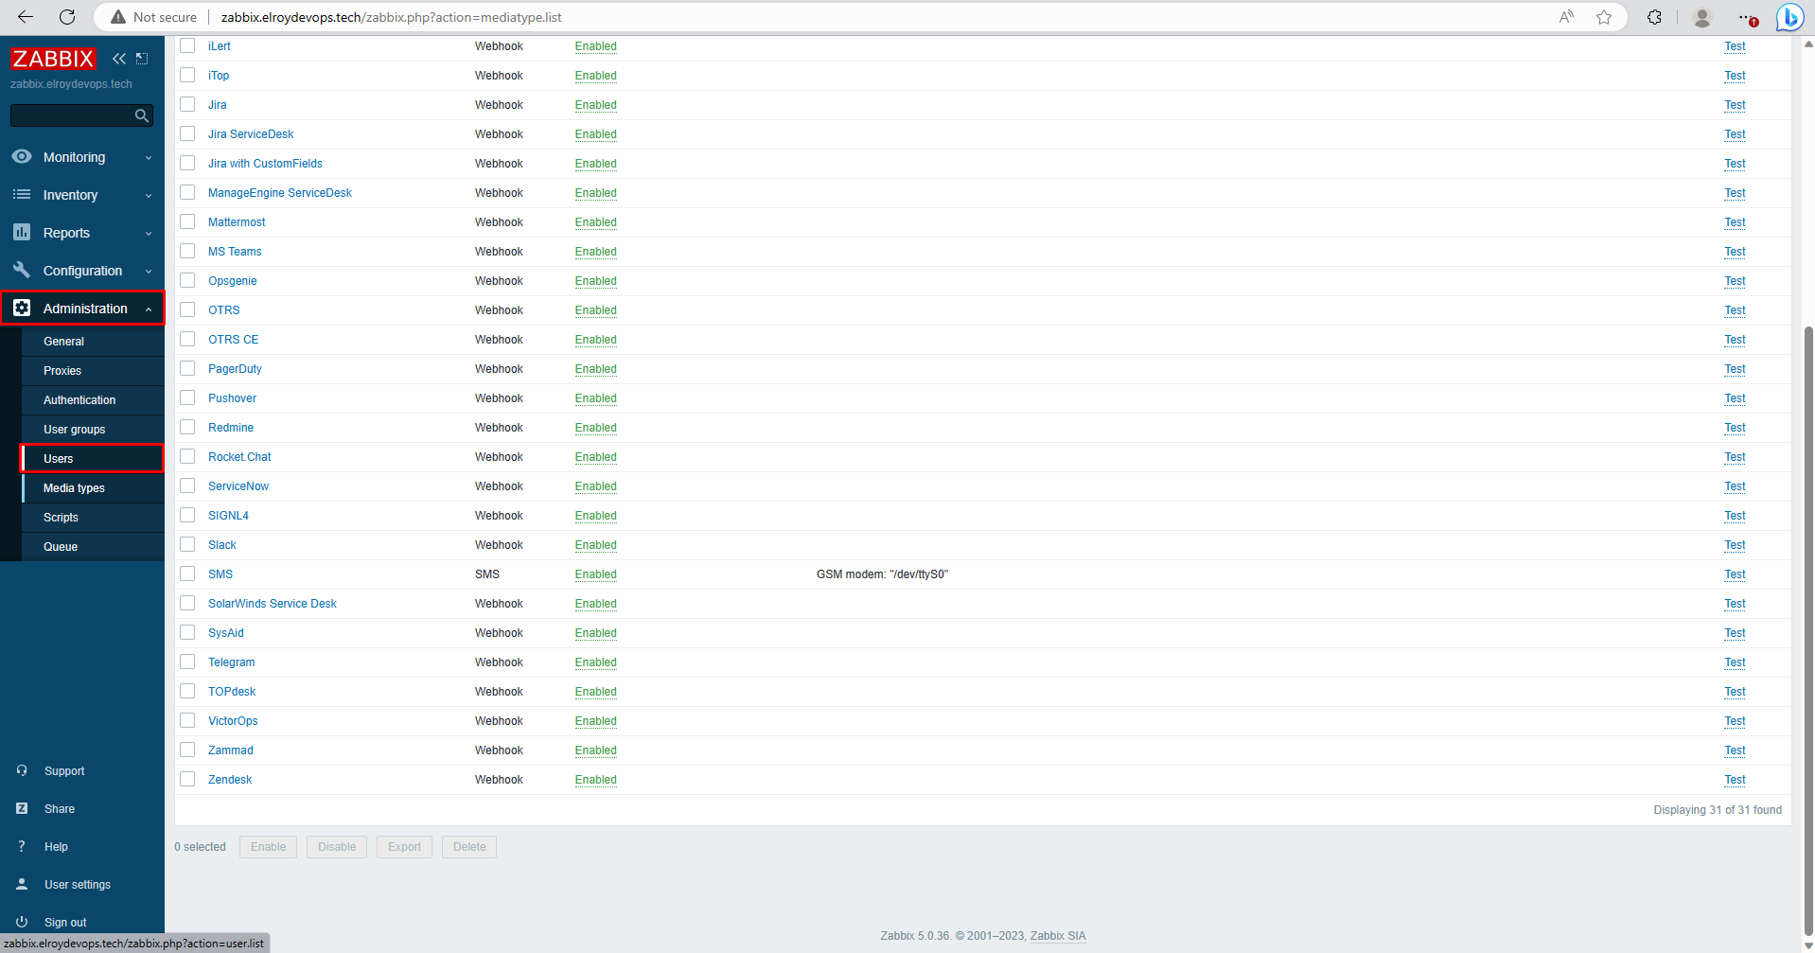The width and height of the screenshot is (1815, 953).
Task: Click the Enable button
Action: point(268,847)
